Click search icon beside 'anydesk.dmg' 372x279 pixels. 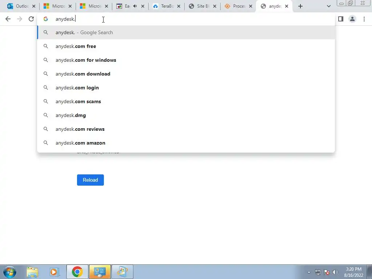(45, 115)
